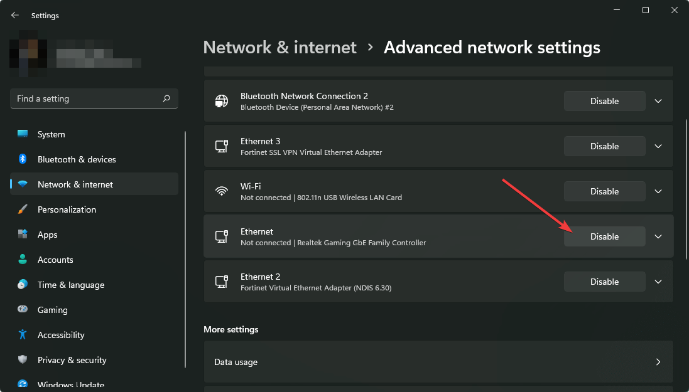Image resolution: width=689 pixels, height=392 pixels.
Task: Expand the Ethernet 2 adapter details
Action: click(x=658, y=282)
